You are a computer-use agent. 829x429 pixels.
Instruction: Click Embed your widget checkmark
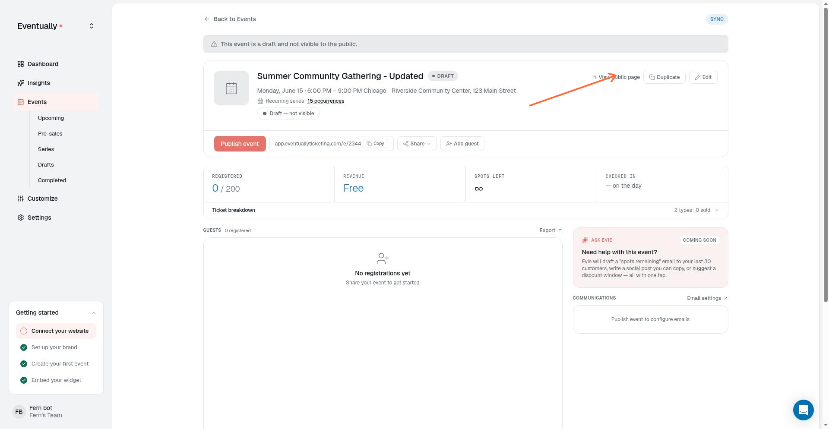pyautogui.click(x=24, y=380)
